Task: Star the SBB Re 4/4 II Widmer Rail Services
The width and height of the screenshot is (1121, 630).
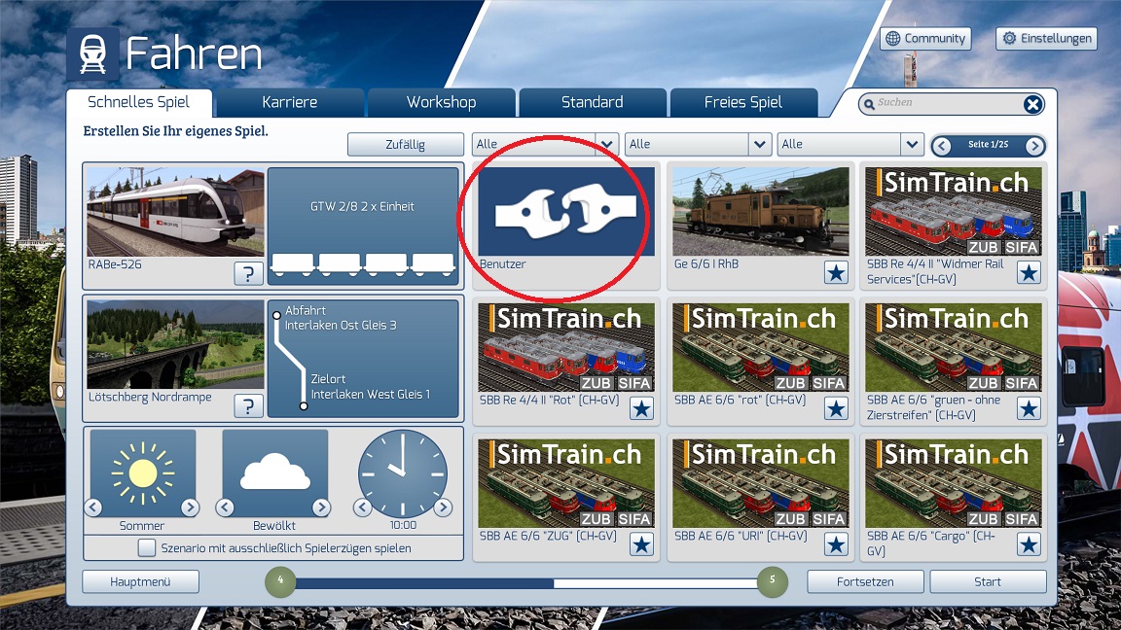Action: coord(1029,273)
